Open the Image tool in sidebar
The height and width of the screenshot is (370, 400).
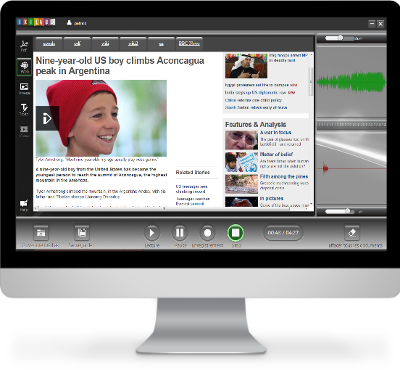[x=25, y=89]
